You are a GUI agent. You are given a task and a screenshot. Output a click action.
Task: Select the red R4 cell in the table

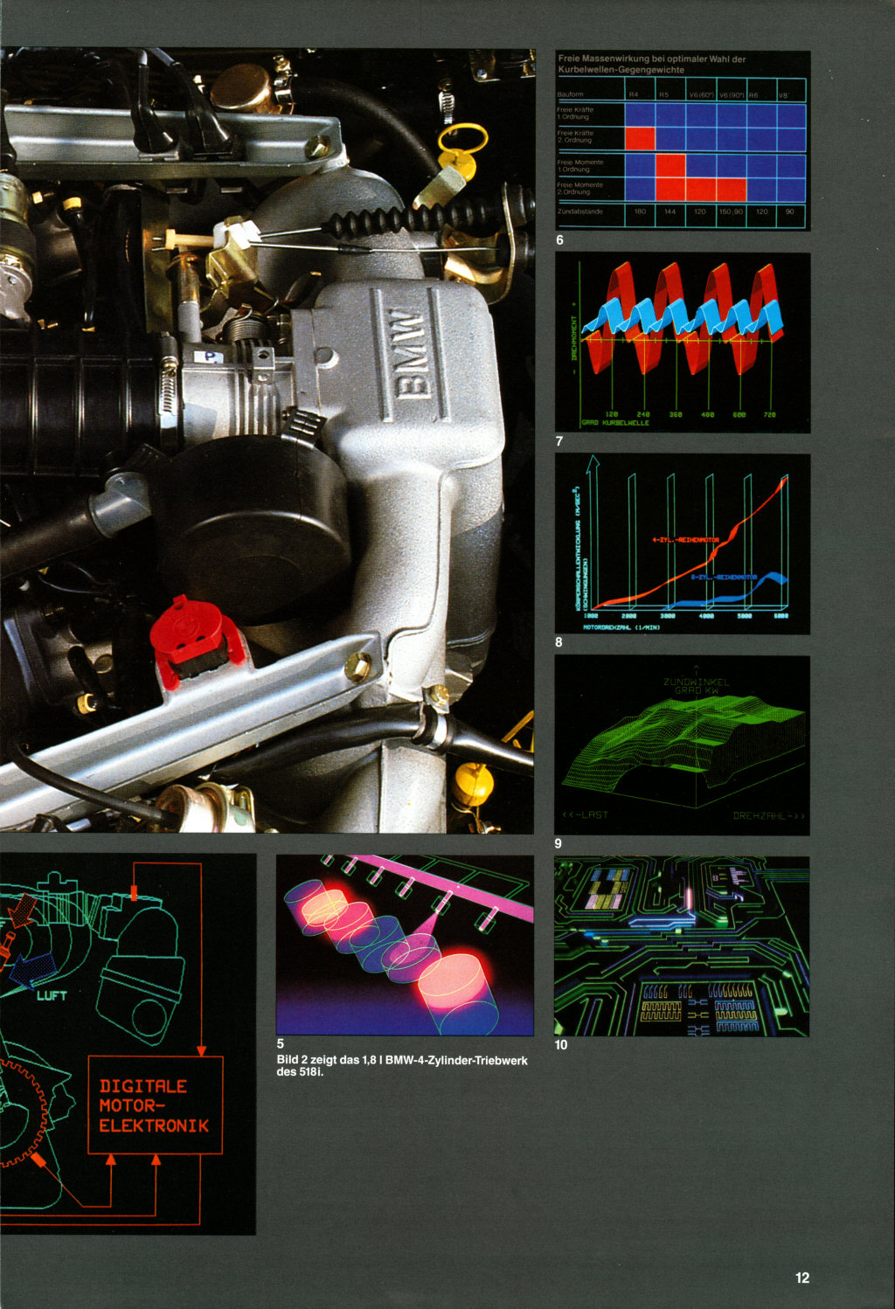coord(640,138)
